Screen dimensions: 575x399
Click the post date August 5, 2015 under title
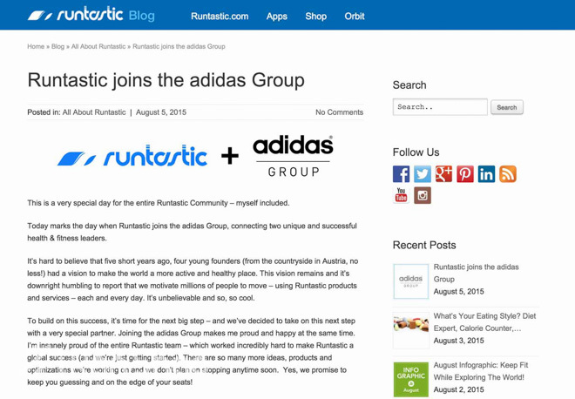point(161,112)
